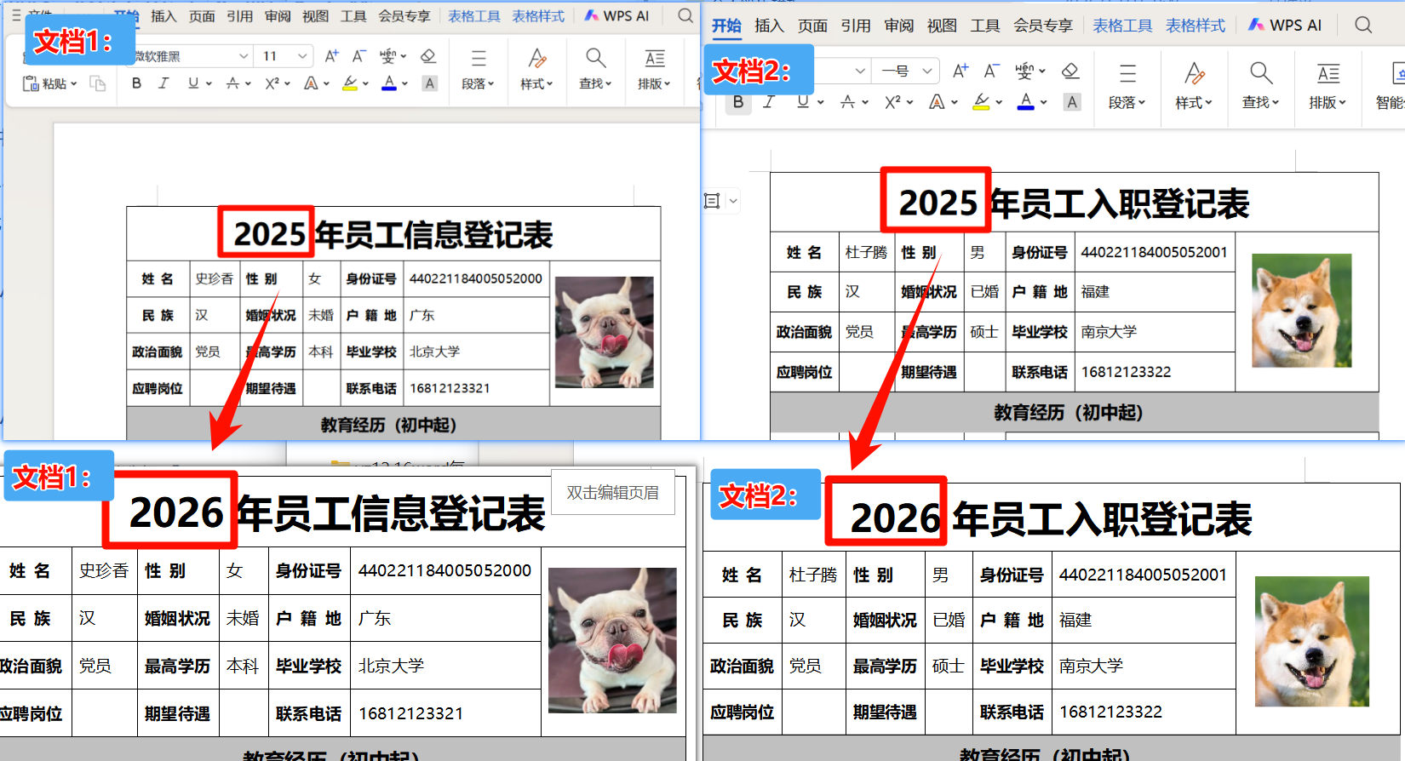Expand the font name dropdown arrow in 文档2

click(x=860, y=71)
